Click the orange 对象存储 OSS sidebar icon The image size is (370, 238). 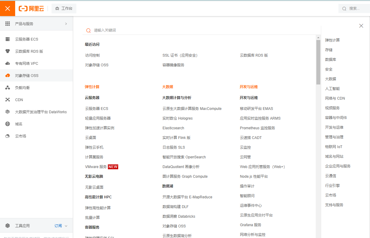click(8, 75)
